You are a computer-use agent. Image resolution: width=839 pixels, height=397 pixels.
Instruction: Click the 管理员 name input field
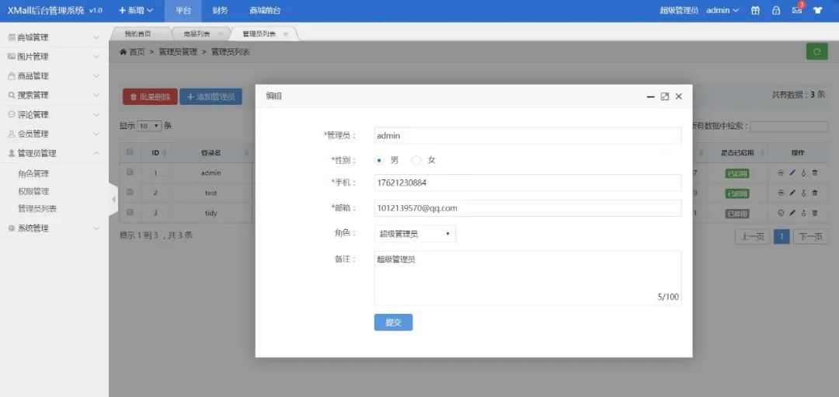[527, 136]
